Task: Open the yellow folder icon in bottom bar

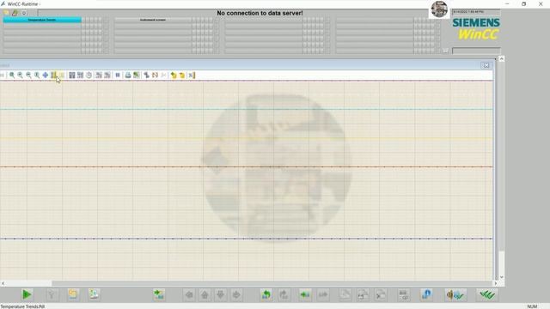Action: [72, 294]
